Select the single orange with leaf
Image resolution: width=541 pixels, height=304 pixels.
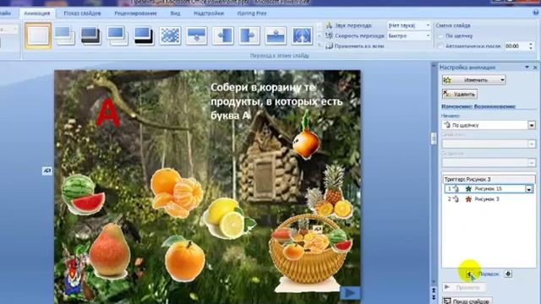[184, 259]
